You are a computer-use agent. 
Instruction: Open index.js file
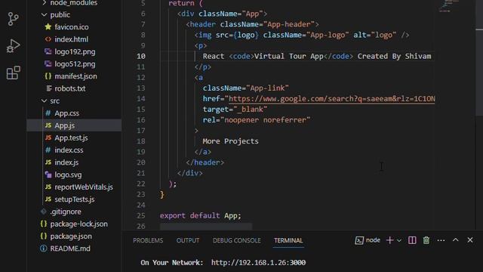click(66, 162)
